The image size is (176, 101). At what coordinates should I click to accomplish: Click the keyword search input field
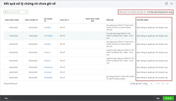[15, 12]
